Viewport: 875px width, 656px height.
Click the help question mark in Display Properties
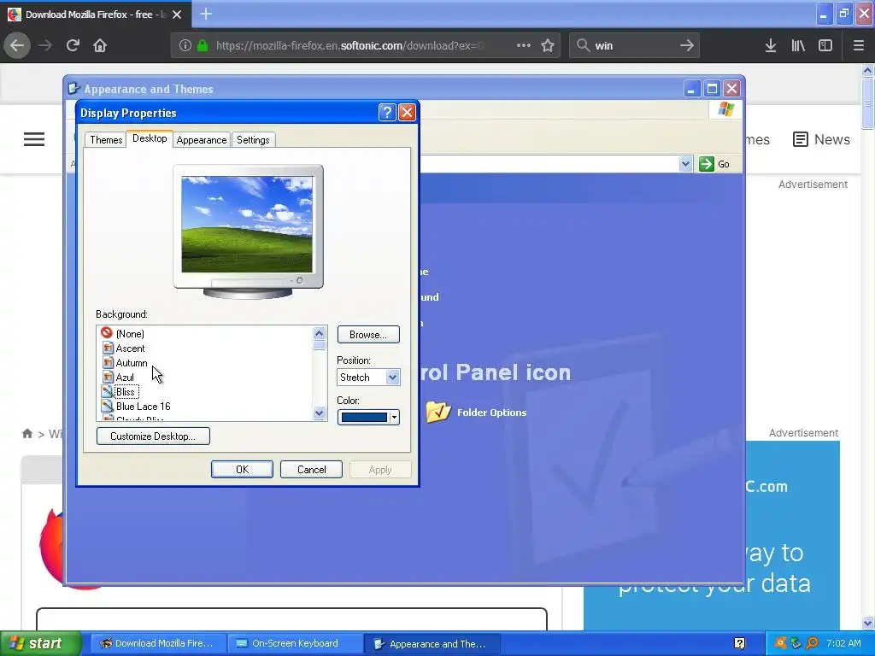[x=387, y=112]
